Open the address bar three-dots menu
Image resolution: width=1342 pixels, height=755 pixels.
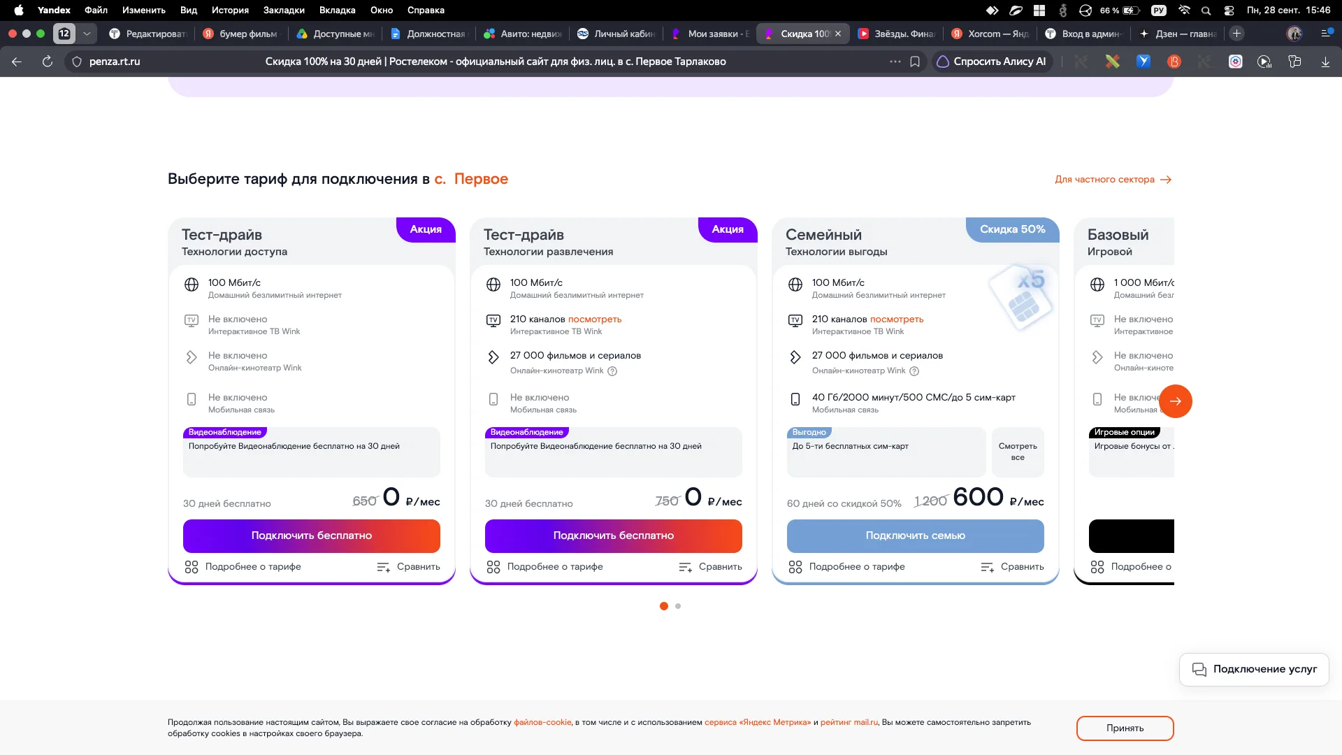pos(895,62)
